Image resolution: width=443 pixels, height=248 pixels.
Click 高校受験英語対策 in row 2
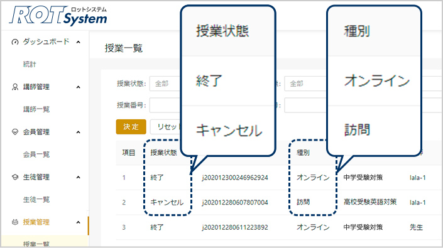pyautogui.click(x=370, y=202)
